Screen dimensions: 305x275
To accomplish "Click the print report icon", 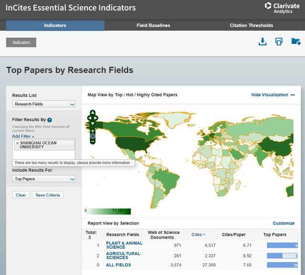I will (279, 42).
